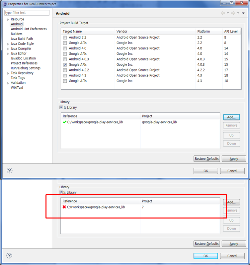Click OK in upper dialog
The height and width of the screenshot is (265, 250).
206,171
